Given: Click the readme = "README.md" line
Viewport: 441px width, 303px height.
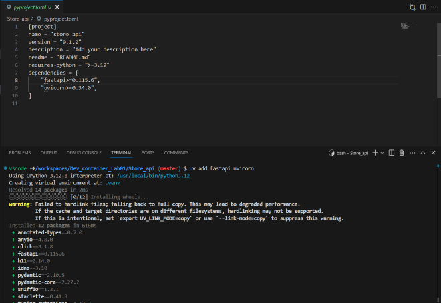Looking at the screenshot, I should (59, 57).
